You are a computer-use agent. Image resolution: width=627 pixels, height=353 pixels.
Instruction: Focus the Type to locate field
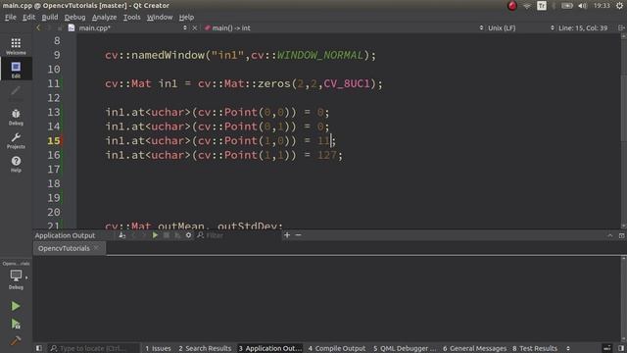(x=93, y=349)
